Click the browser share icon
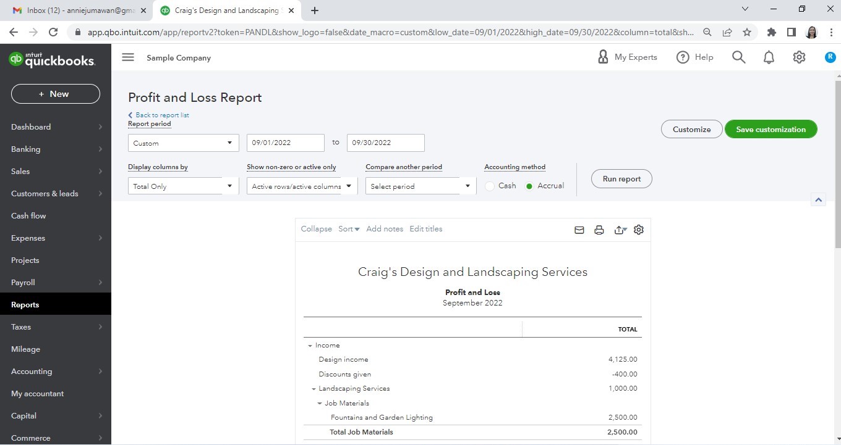Screen dimensions: 841x445 coord(727,32)
